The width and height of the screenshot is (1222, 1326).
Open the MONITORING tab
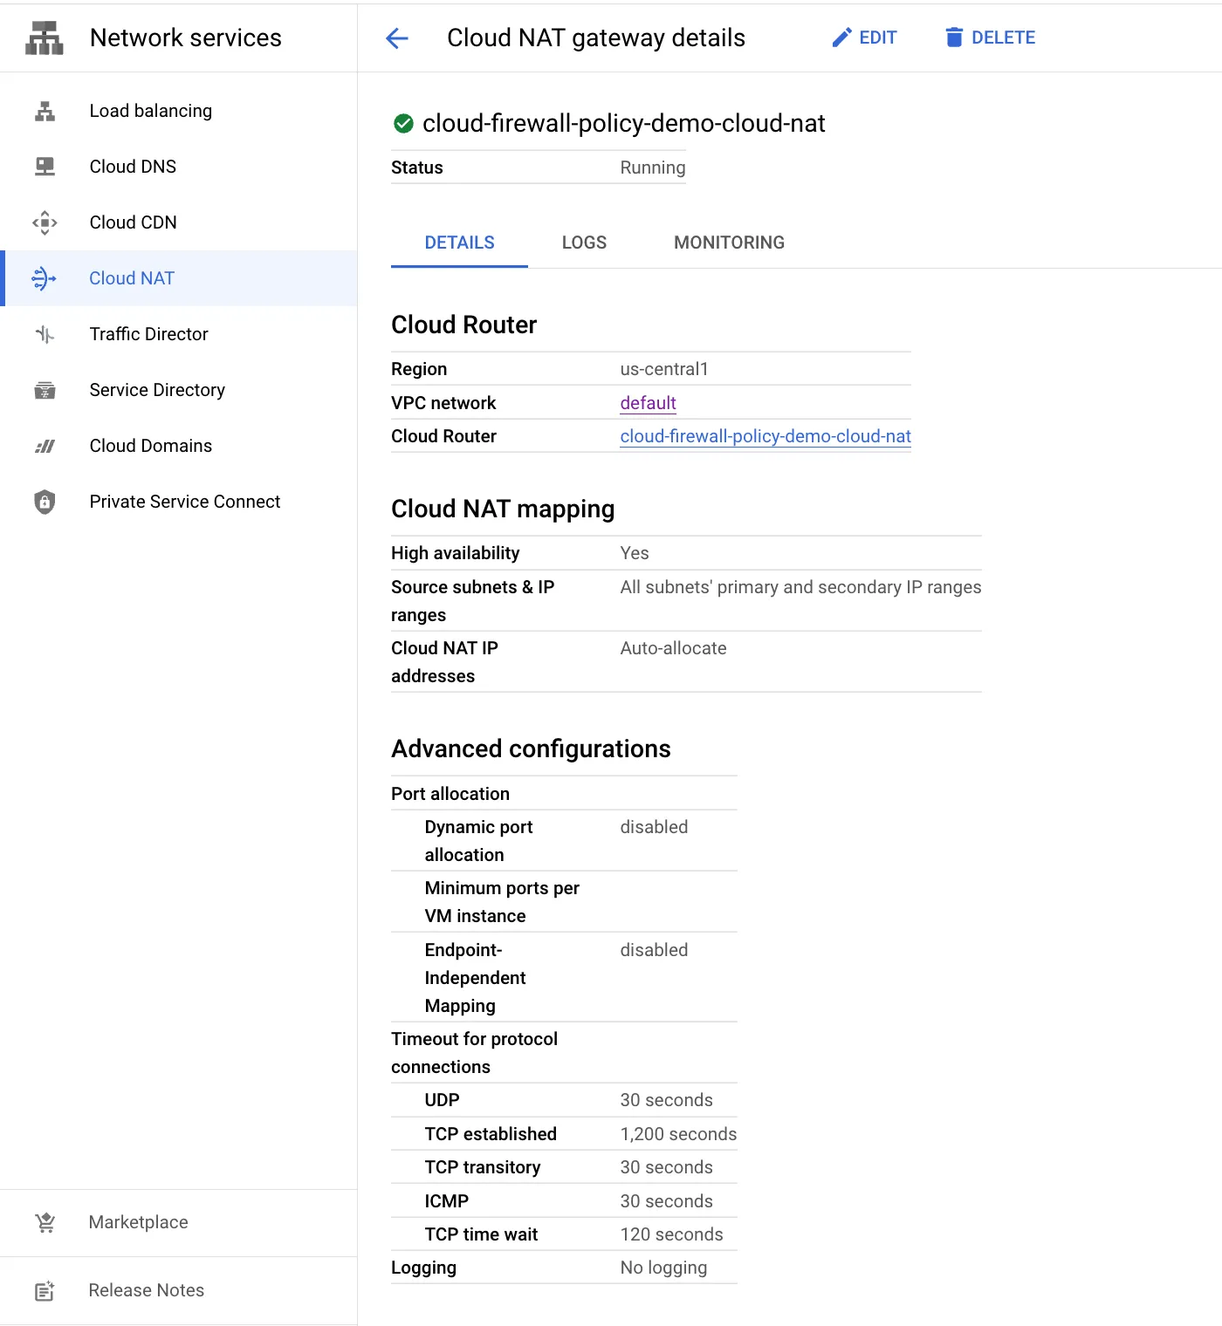729,243
